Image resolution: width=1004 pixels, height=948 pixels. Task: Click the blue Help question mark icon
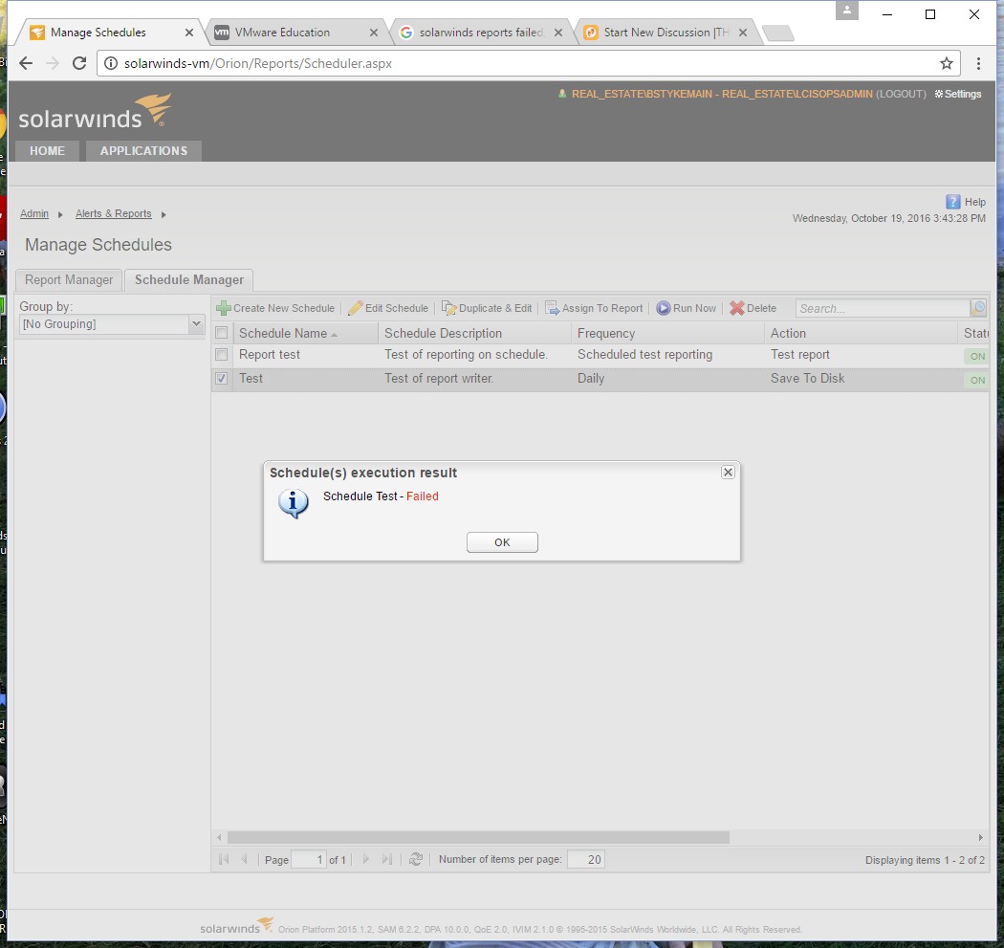coord(952,202)
